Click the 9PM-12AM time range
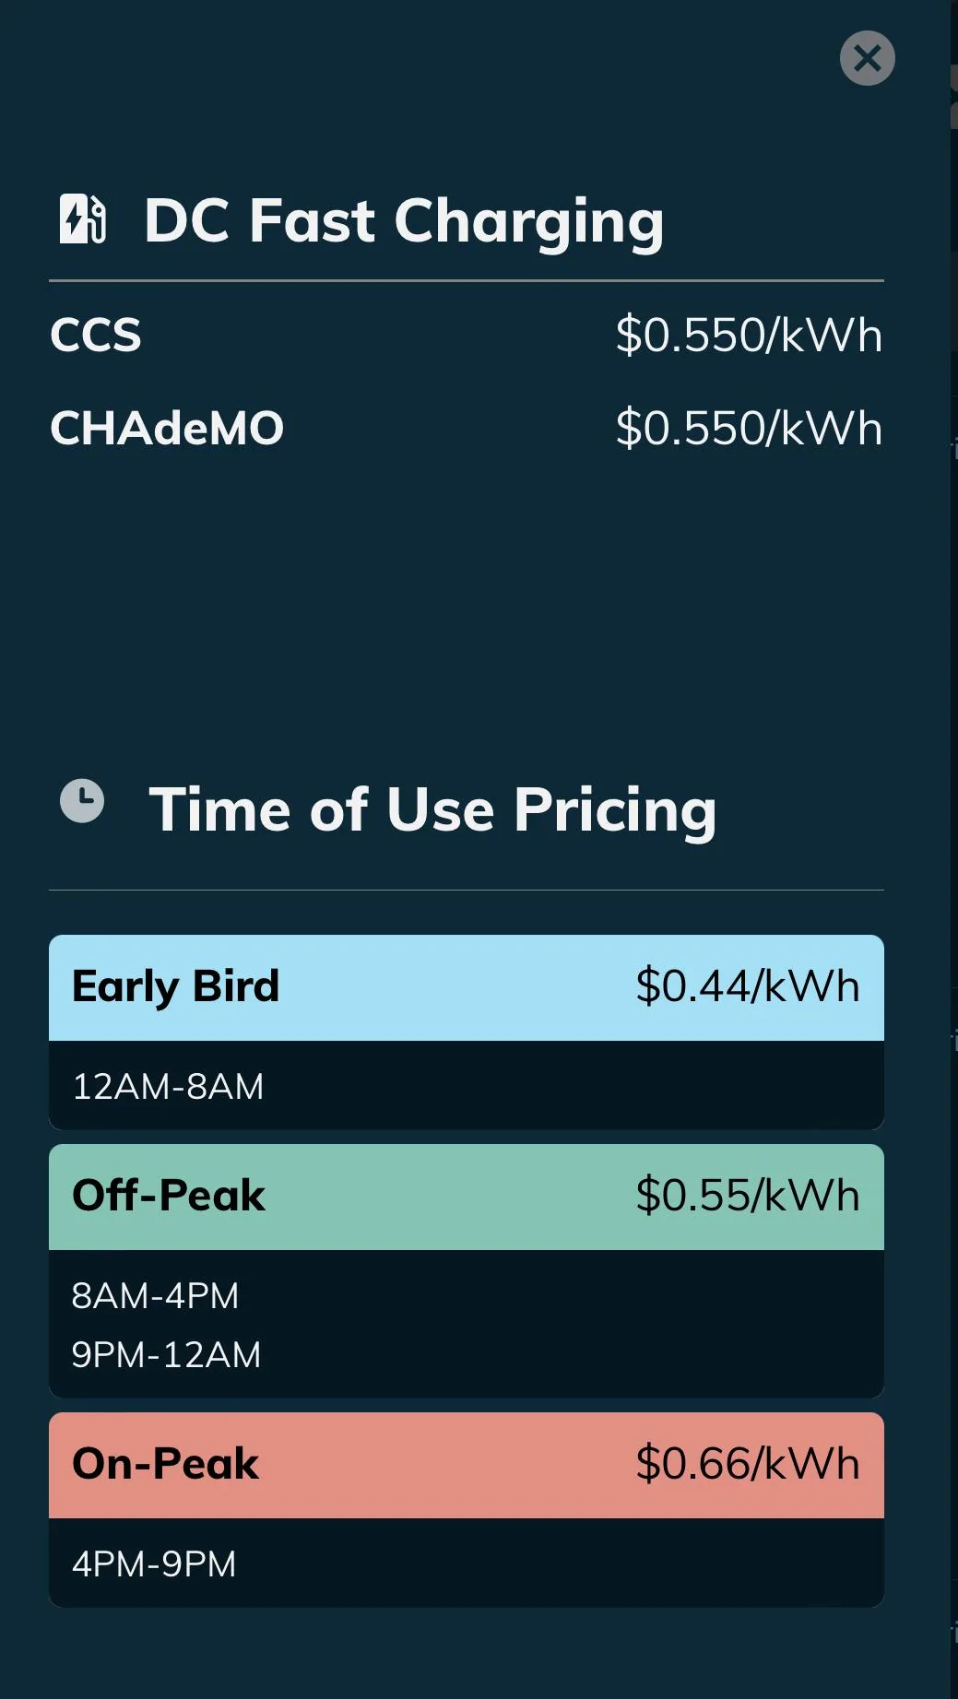Image resolution: width=958 pixels, height=1699 pixels. pos(166,1354)
